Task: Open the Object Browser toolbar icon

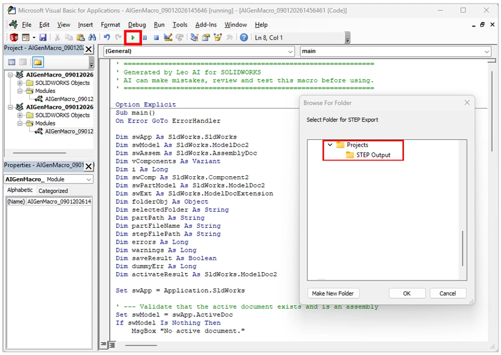Action: (x=218, y=38)
